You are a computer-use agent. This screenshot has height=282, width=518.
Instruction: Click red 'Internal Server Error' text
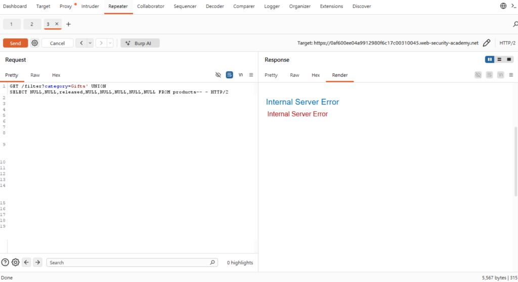tap(297, 114)
